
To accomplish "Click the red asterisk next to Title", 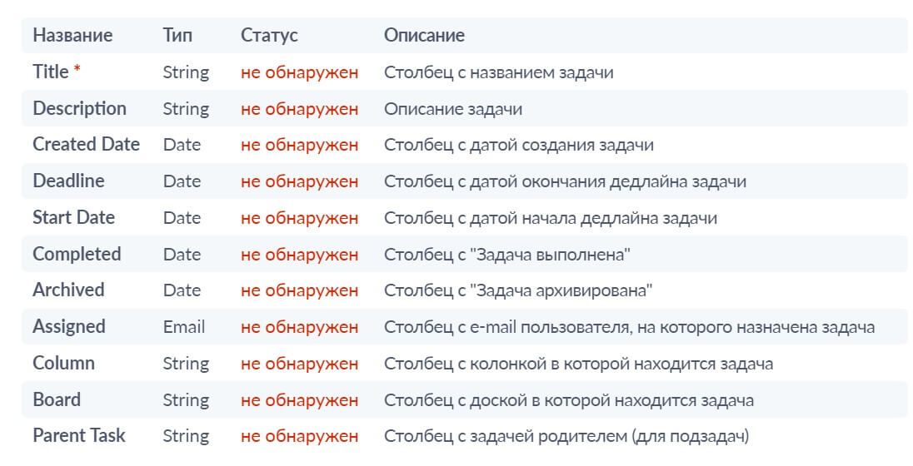I will 77,70.
